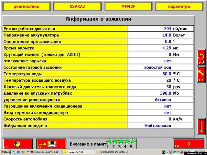Click the Активно value

pos(163,100)
